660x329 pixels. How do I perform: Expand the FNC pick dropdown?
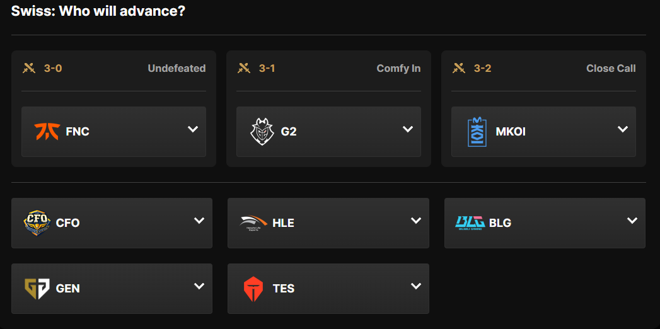click(193, 129)
